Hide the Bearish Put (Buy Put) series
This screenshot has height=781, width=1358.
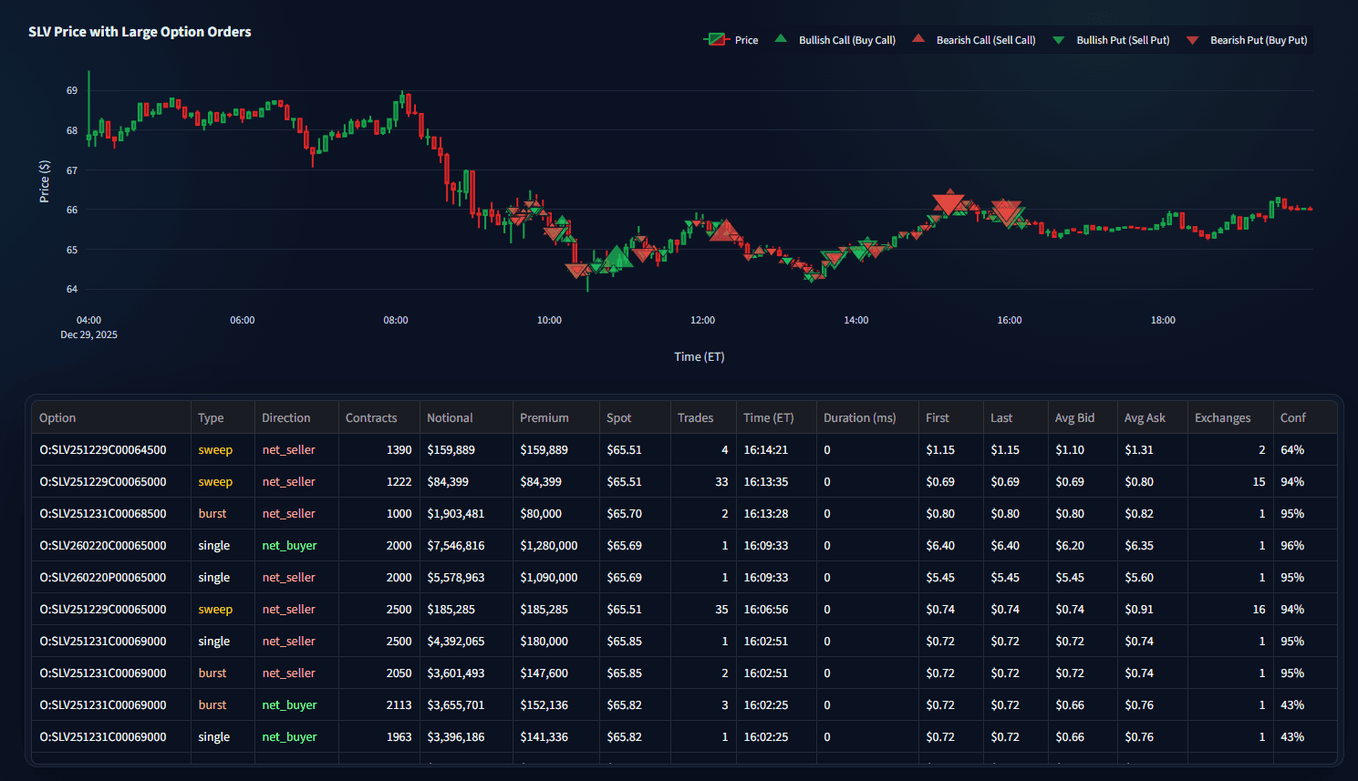1260,39
